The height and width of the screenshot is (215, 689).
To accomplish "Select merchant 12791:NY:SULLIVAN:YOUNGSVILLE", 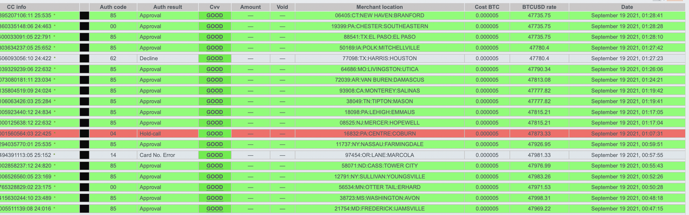I will (379, 177).
